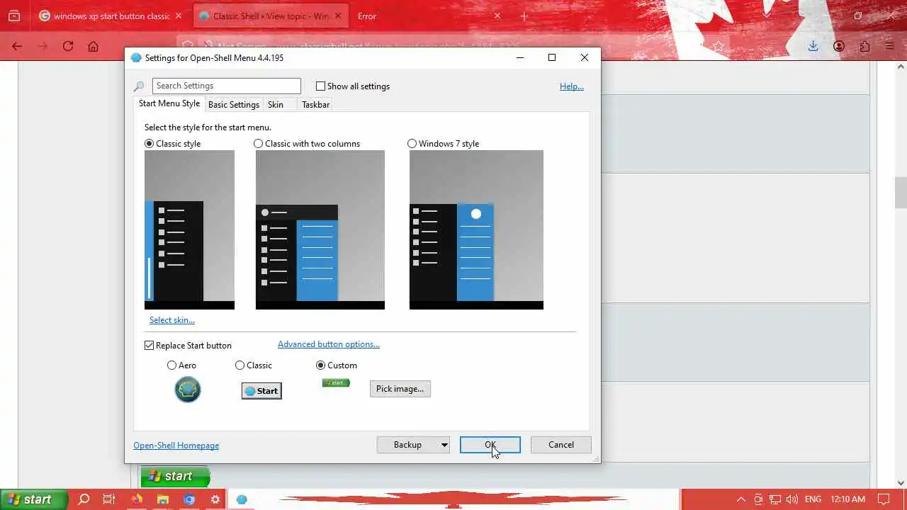Bookmark the page with the star icon
This screenshot has width=907, height=510.
(719, 46)
